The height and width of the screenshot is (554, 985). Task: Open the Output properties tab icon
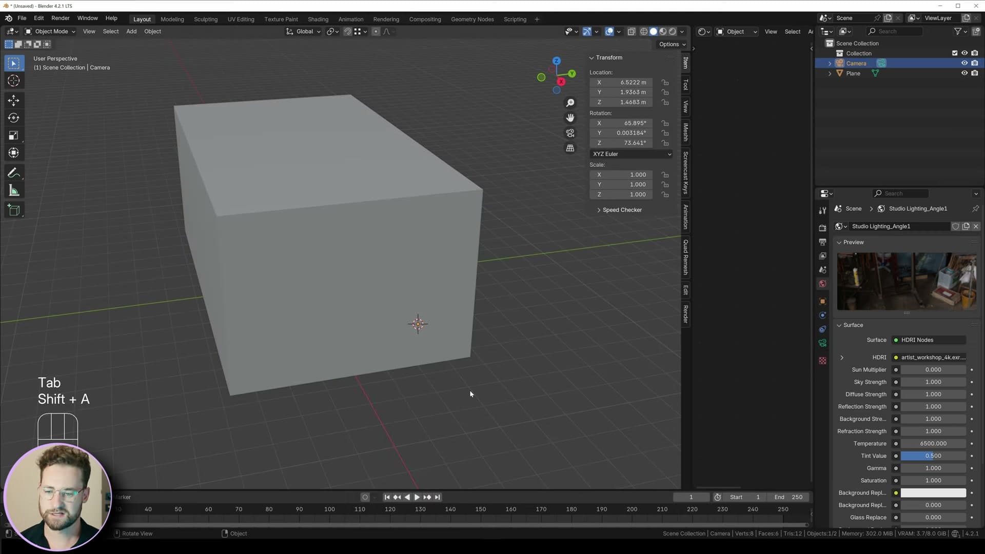coord(822,242)
